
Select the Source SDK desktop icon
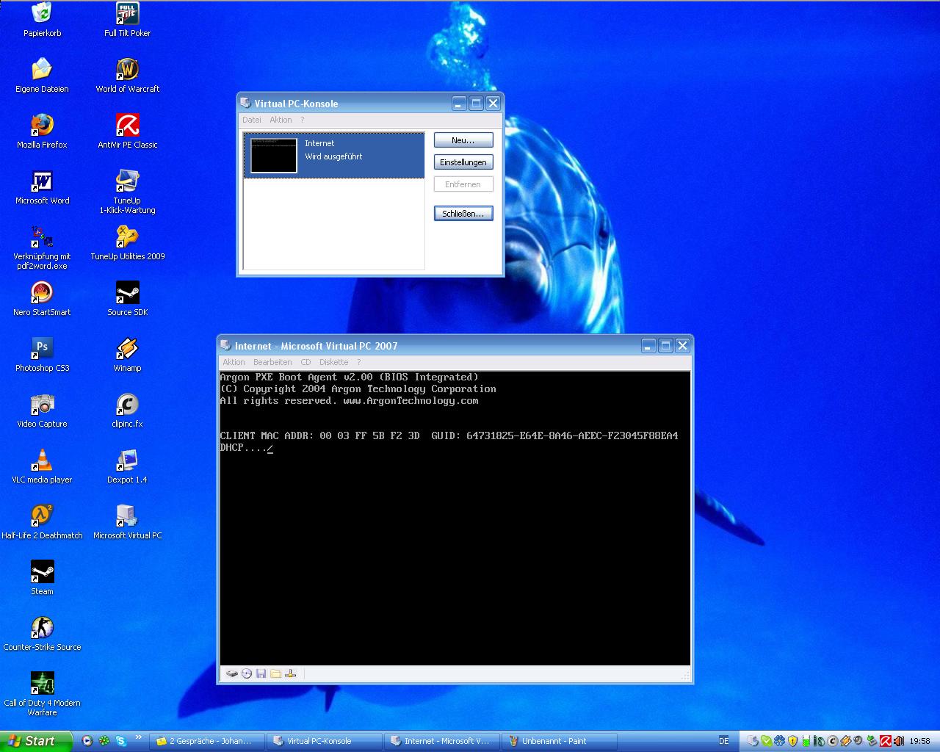click(127, 299)
